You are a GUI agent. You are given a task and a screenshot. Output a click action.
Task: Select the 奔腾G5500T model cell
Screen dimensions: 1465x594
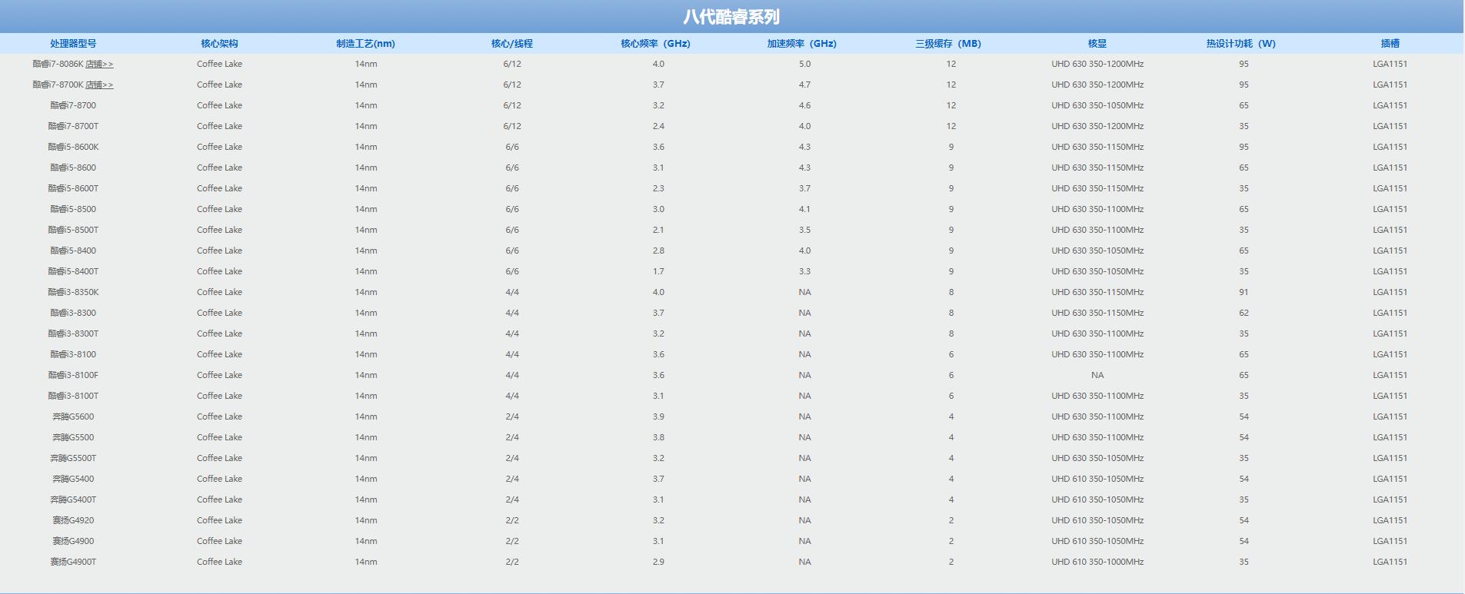[x=73, y=458]
